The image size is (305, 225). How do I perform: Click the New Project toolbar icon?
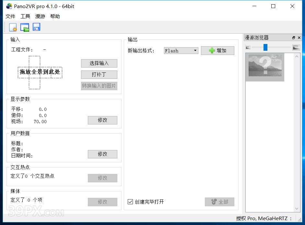point(13,27)
